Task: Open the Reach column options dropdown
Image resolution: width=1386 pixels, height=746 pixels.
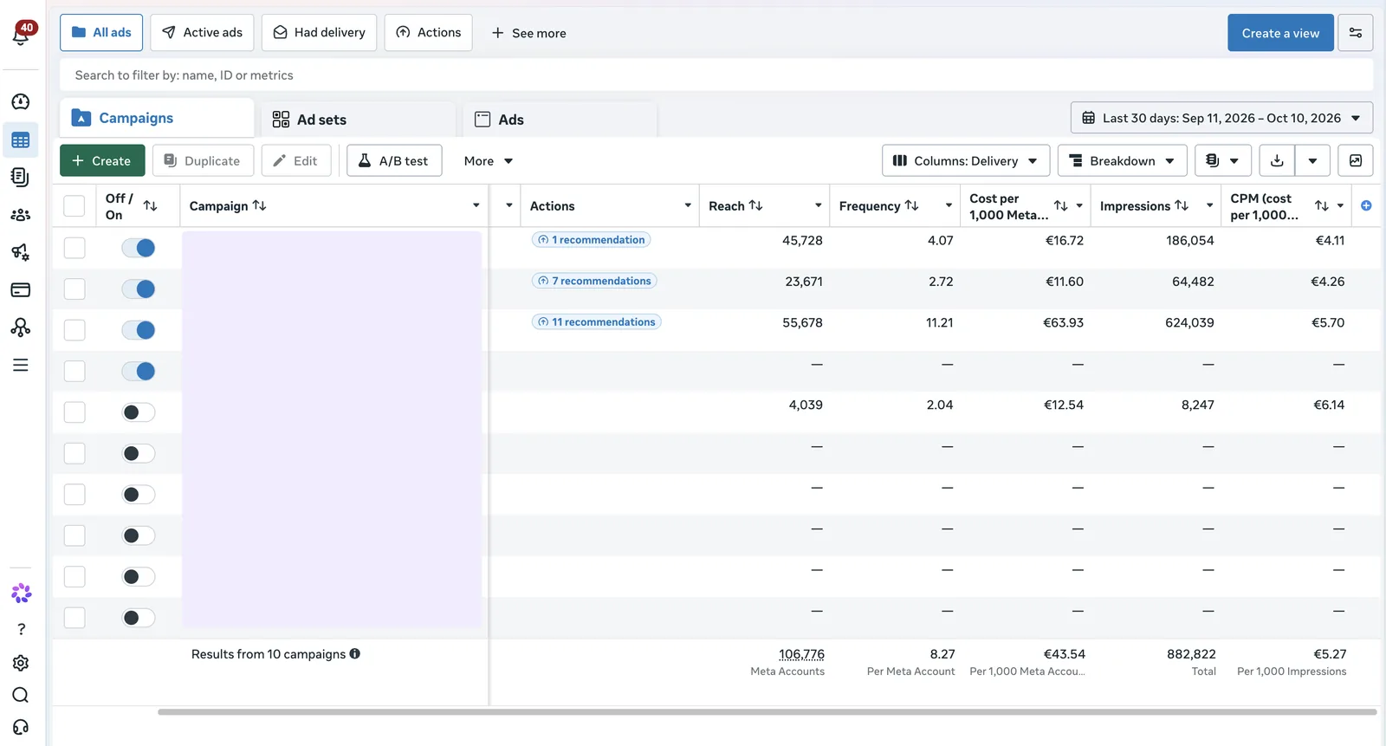Action: pos(818,205)
